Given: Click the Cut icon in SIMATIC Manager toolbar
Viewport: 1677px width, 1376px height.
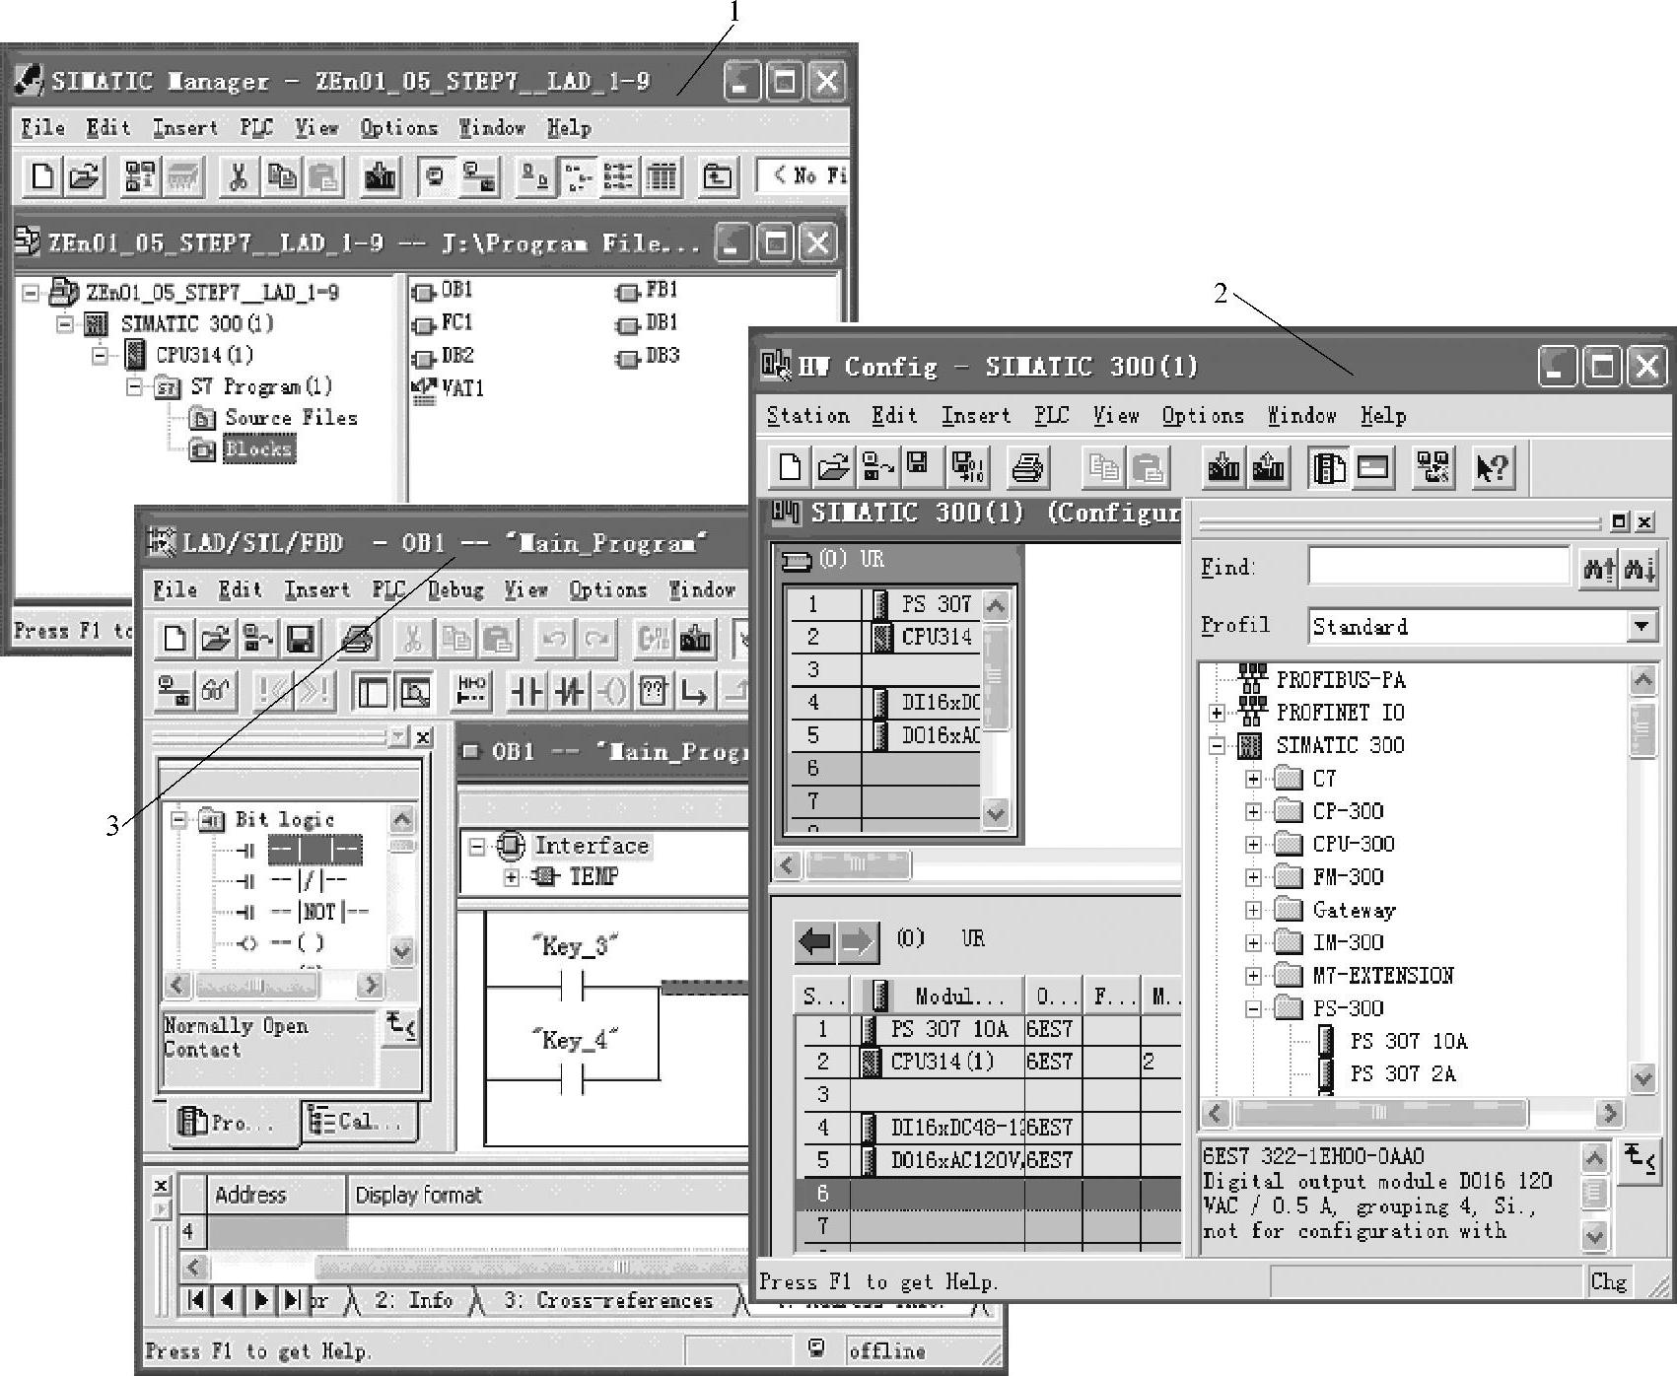Looking at the screenshot, I should coord(238,176).
